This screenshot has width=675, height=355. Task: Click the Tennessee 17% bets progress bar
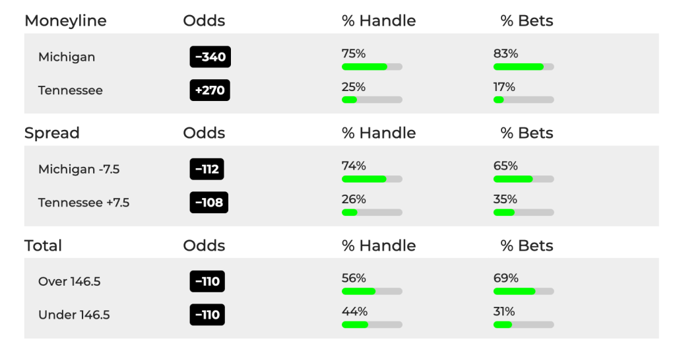tap(523, 100)
